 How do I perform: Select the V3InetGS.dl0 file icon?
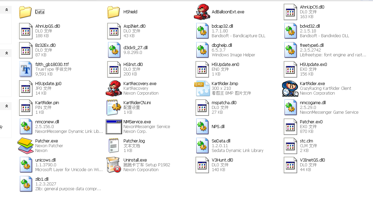click(290, 165)
